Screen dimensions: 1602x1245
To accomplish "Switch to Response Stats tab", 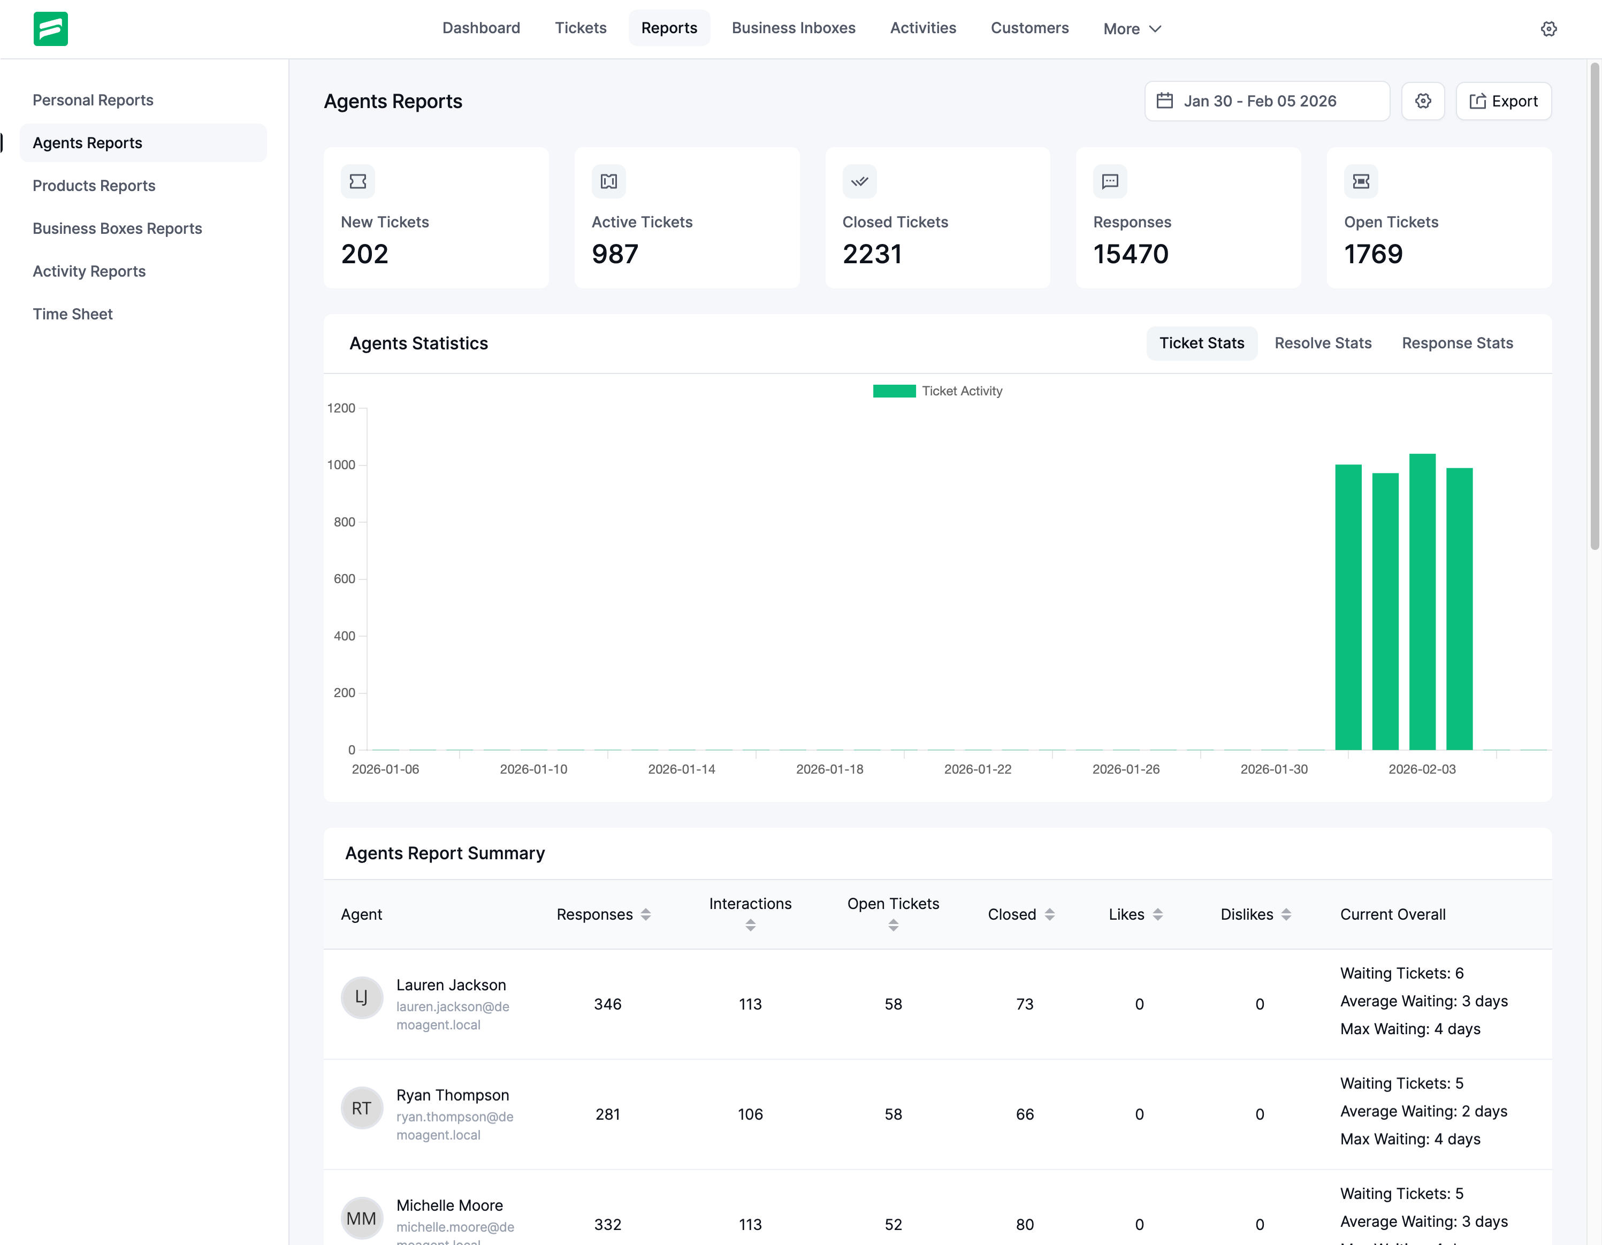I will click(x=1457, y=343).
